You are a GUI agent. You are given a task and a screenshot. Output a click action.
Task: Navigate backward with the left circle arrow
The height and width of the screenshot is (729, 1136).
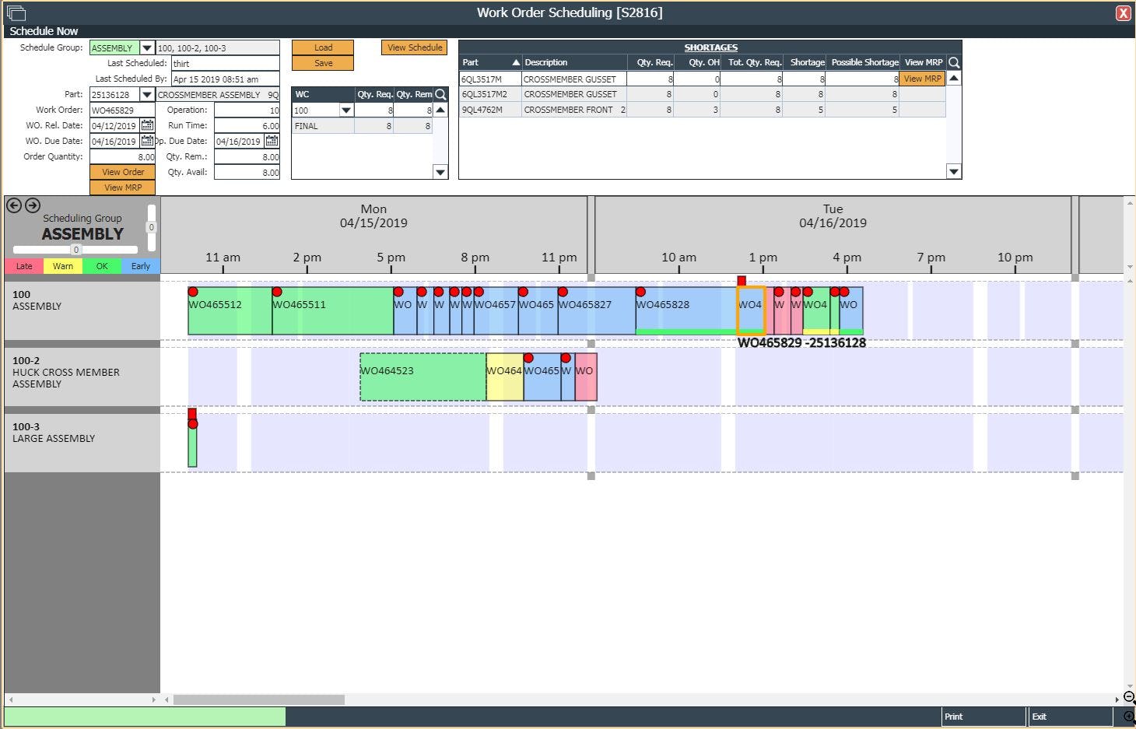13,205
